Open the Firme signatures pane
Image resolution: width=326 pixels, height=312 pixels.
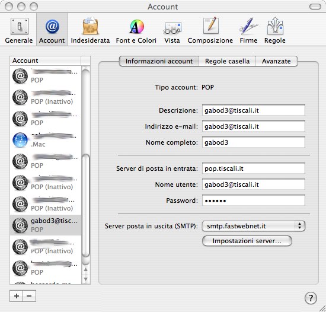[x=248, y=31]
